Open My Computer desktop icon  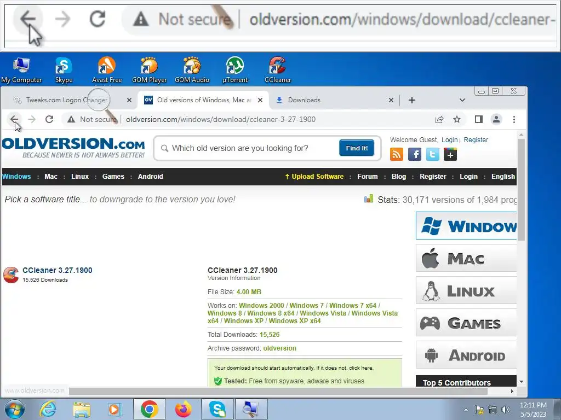click(x=21, y=71)
